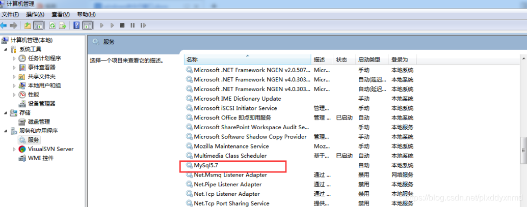Open the 文件(F) menu

[10, 14]
